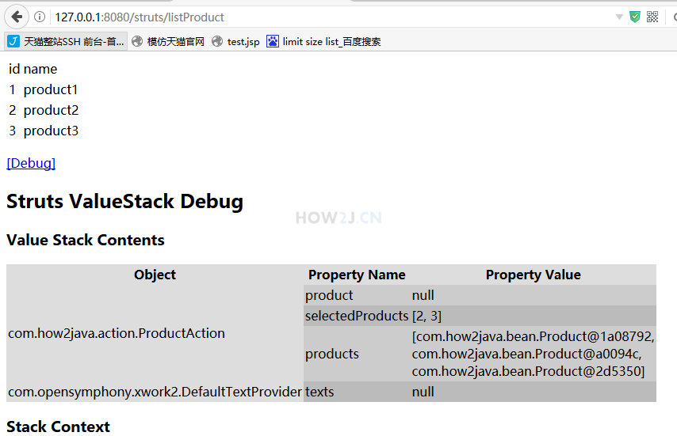Open the site information icon
677x436 pixels.
pyautogui.click(x=40, y=17)
